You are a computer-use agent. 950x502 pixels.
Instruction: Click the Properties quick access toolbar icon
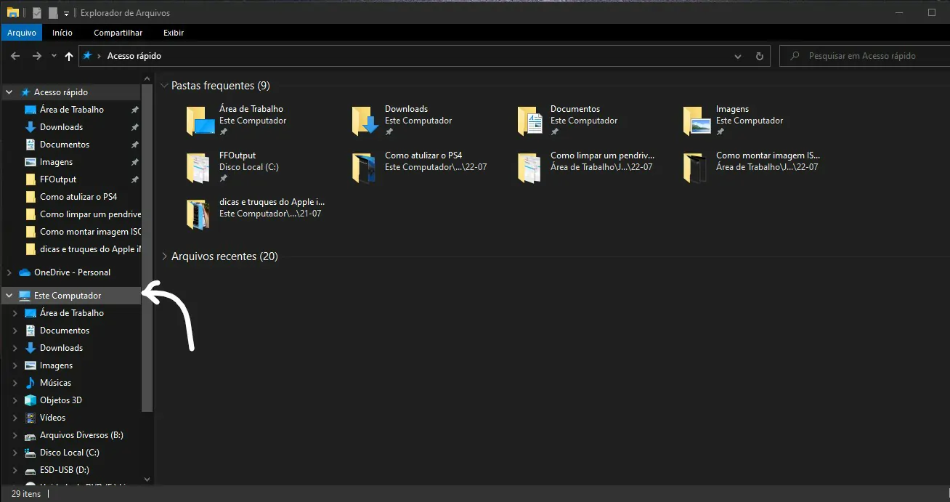38,12
